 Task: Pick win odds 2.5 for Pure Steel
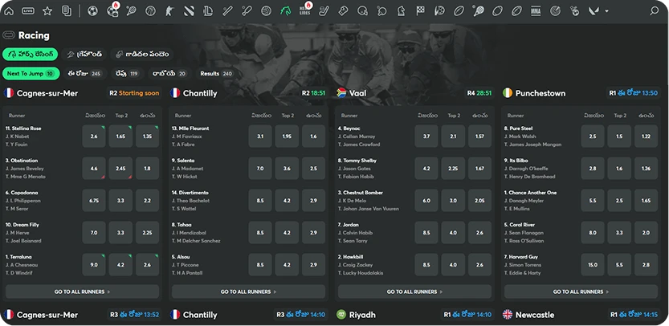pyautogui.click(x=593, y=137)
